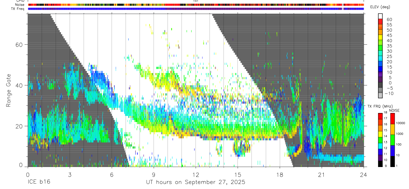The height and width of the screenshot is (189, 409).
Task: Click the 'Noise' row label at top left
Action: point(20,5)
